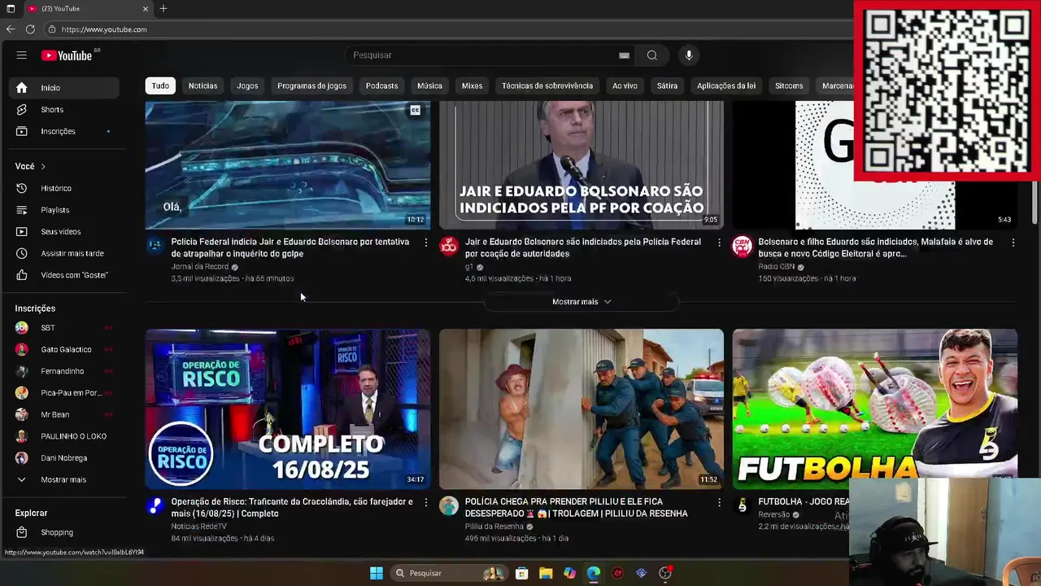Open Playlists in the sidebar
This screenshot has width=1041, height=586.
coord(64,210)
